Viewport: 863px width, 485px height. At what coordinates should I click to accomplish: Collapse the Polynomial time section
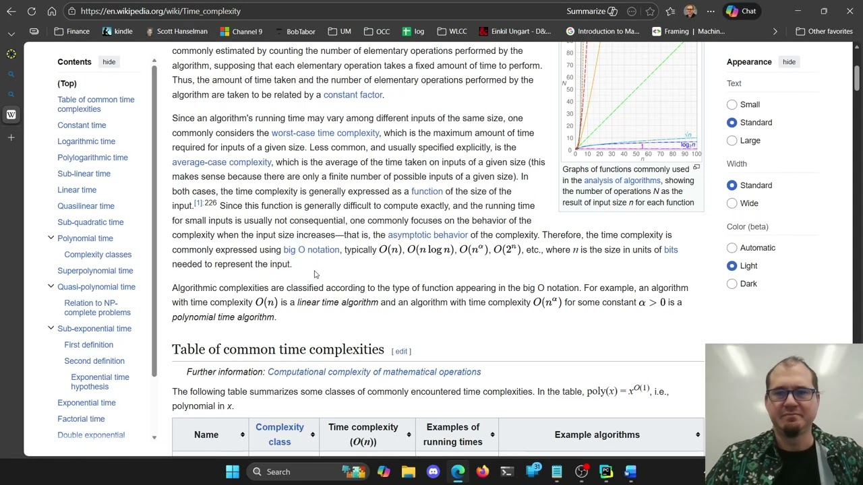(x=51, y=238)
